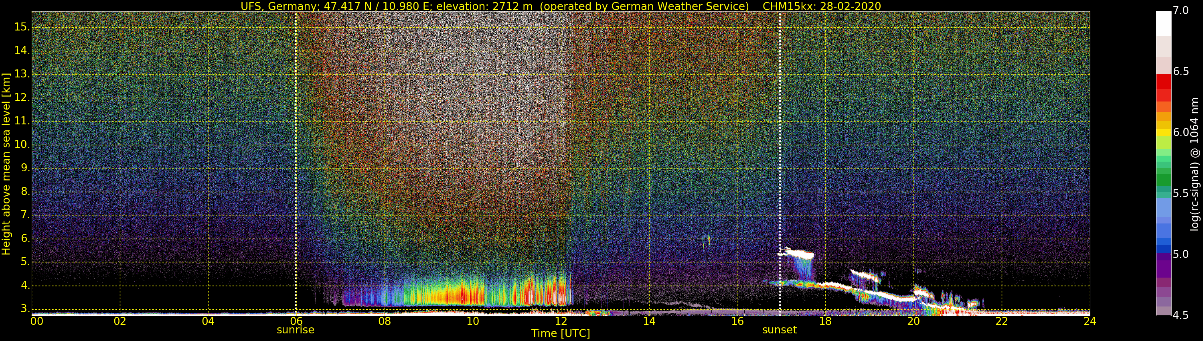The image size is (1203, 341).
Task: Click the 'sunset' label below the axis
Action: (780, 330)
